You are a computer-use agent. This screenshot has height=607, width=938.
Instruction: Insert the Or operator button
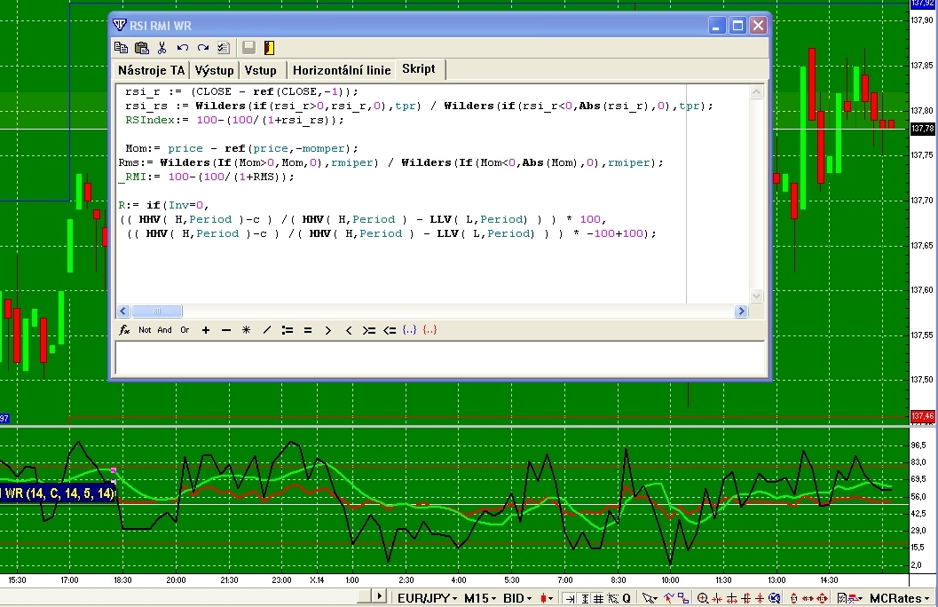[x=185, y=330]
